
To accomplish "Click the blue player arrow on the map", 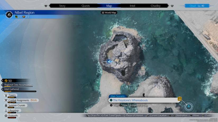I will point(109,62).
